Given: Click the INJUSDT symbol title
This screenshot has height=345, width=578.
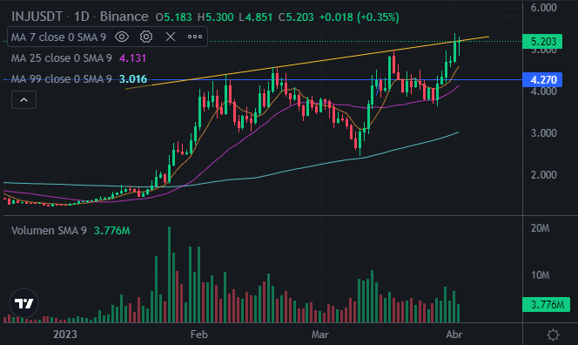Looking at the screenshot, I should point(37,17).
